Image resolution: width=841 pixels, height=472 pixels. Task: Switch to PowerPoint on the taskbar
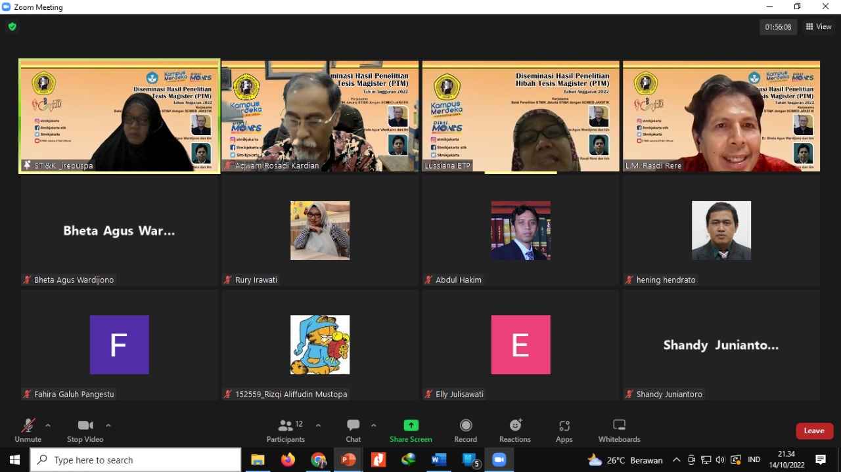pyautogui.click(x=348, y=460)
